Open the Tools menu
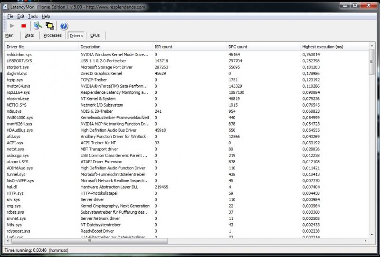The image size is (380, 257). [x=32, y=16]
